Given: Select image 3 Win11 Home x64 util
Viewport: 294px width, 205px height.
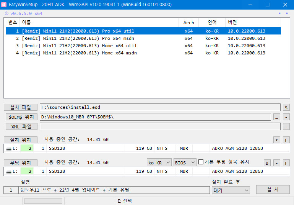Looking at the screenshot, I should point(143,46).
